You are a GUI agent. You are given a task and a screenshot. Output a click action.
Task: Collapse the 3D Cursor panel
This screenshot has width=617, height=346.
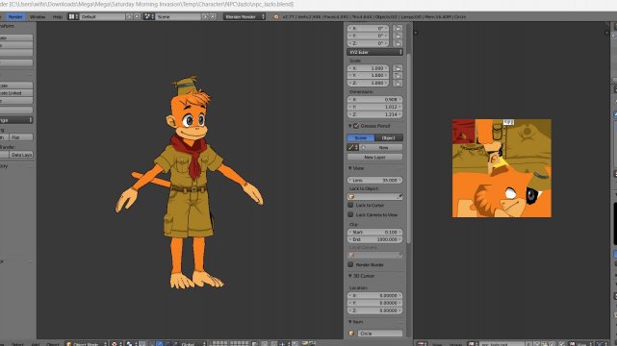[x=349, y=276]
